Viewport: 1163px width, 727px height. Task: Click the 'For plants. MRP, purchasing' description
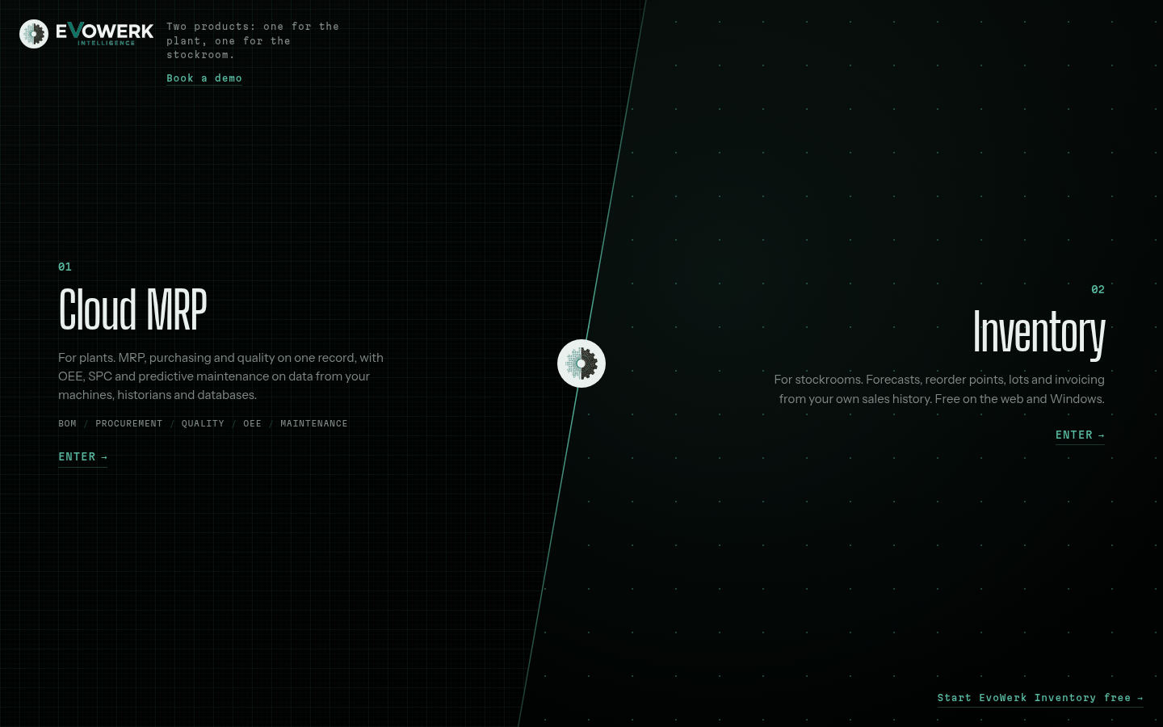(220, 376)
